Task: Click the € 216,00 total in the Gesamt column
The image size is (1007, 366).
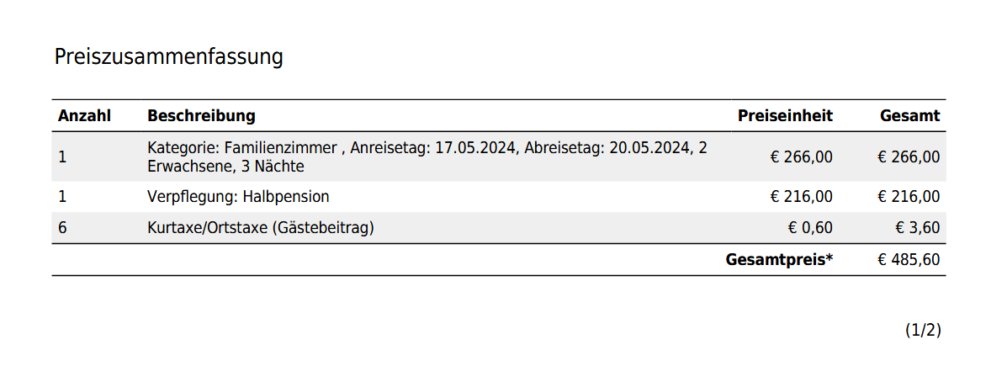Action: coord(909,197)
